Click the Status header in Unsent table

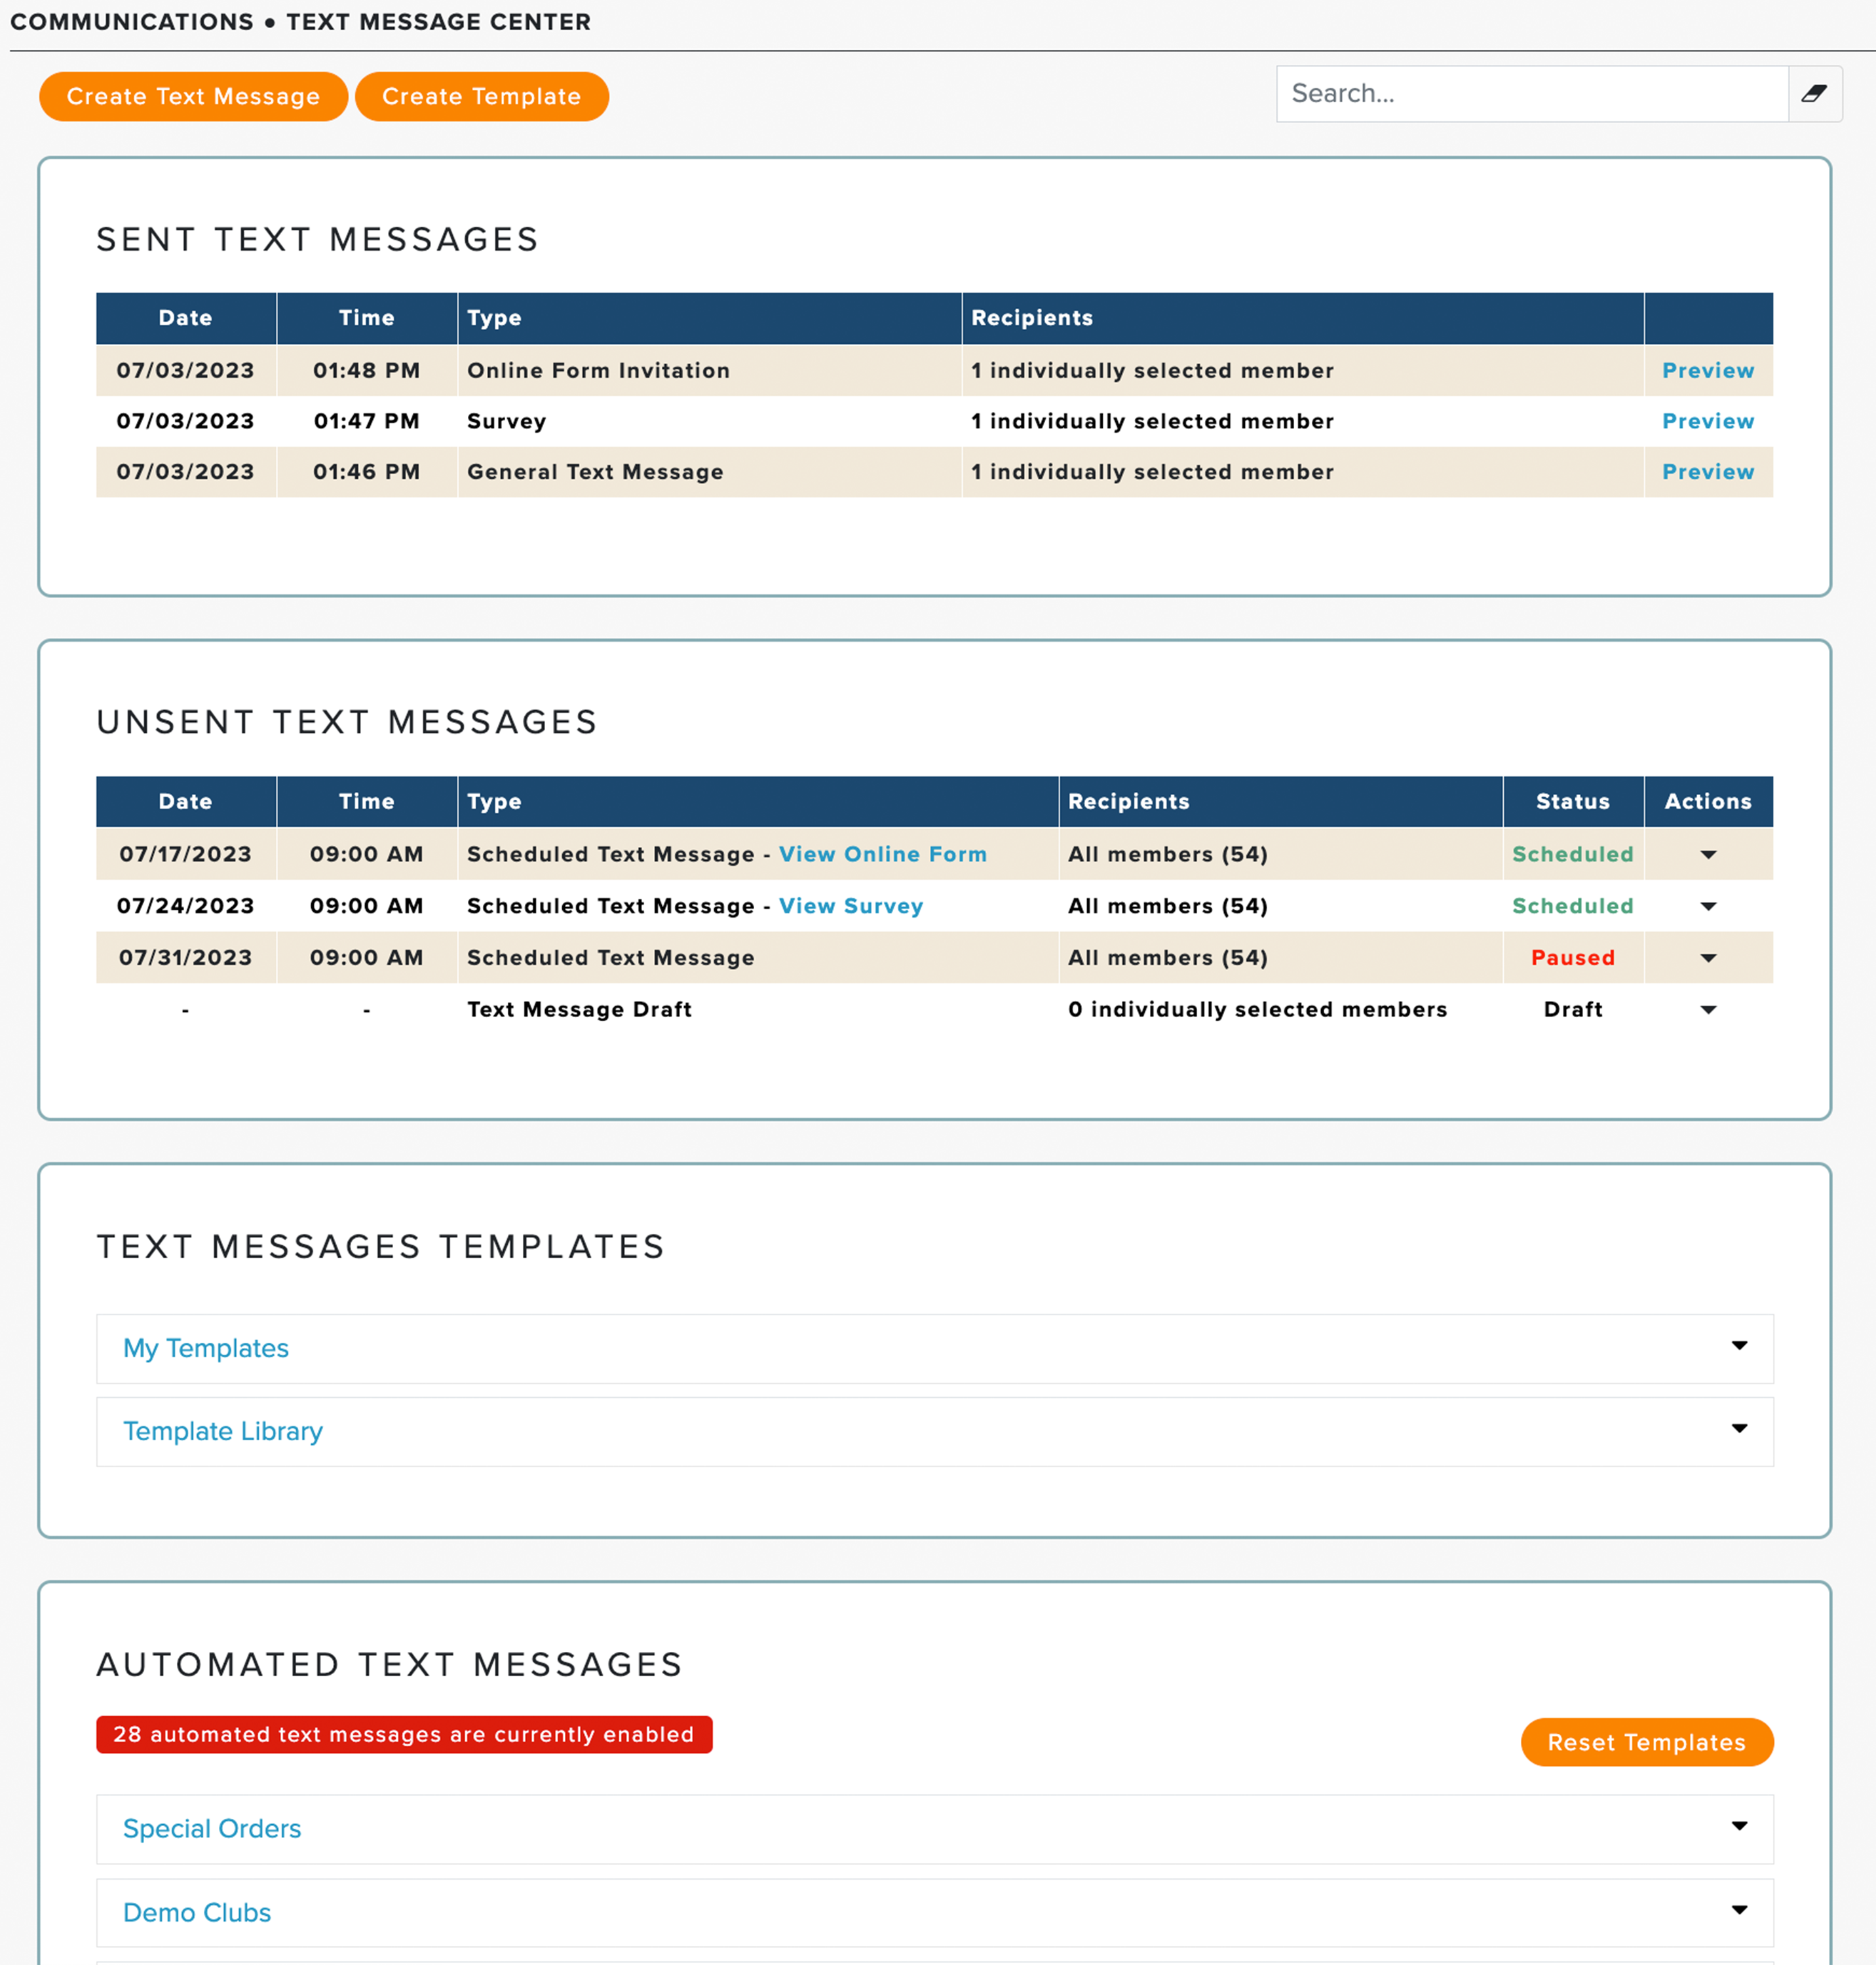point(1573,802)
